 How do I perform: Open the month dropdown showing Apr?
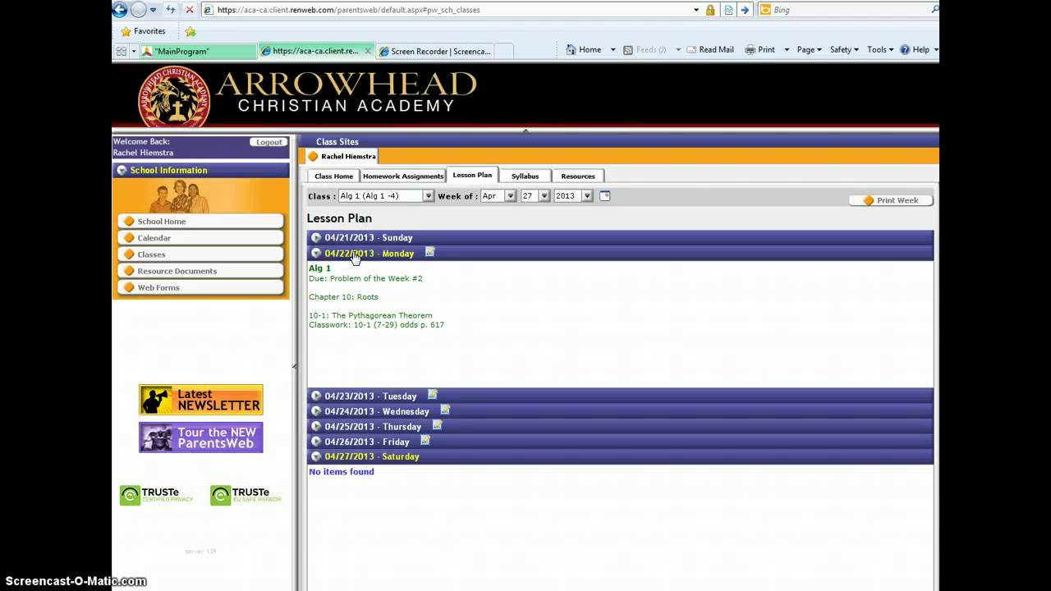(498, 196)
